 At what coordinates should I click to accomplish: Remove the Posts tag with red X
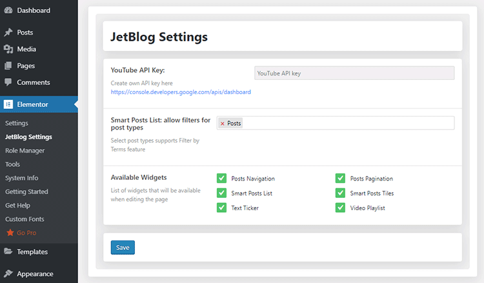[222, 124]
